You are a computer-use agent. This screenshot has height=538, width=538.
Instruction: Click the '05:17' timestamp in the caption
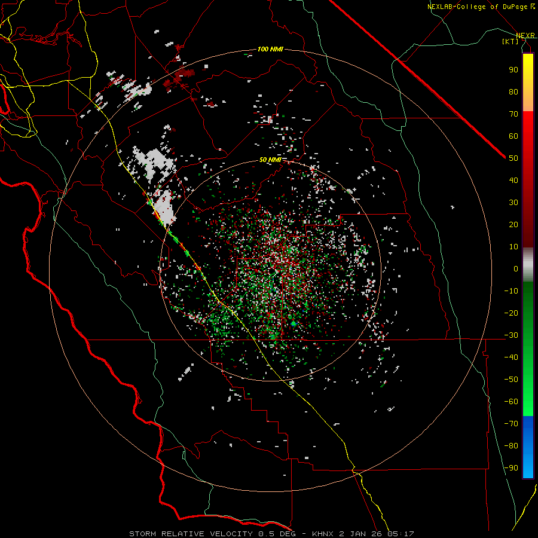pos(401,534)
